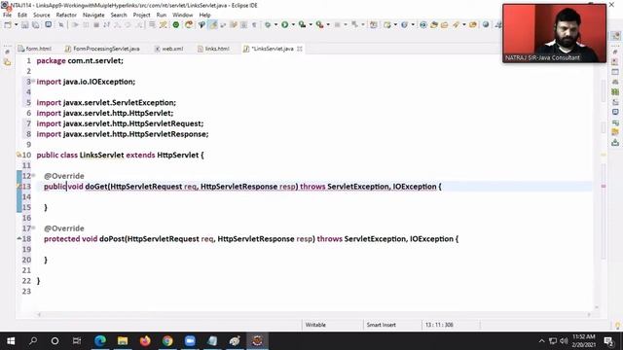Open the Window menu
623x350 pixels.
pyautogui.click(x=182, y=15)
